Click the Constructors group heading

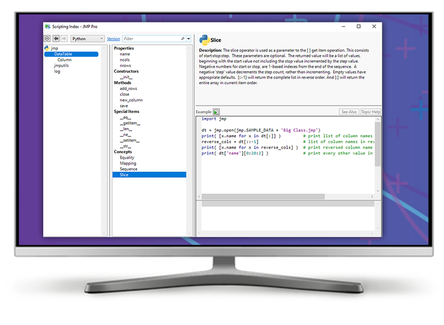(126, 71)
